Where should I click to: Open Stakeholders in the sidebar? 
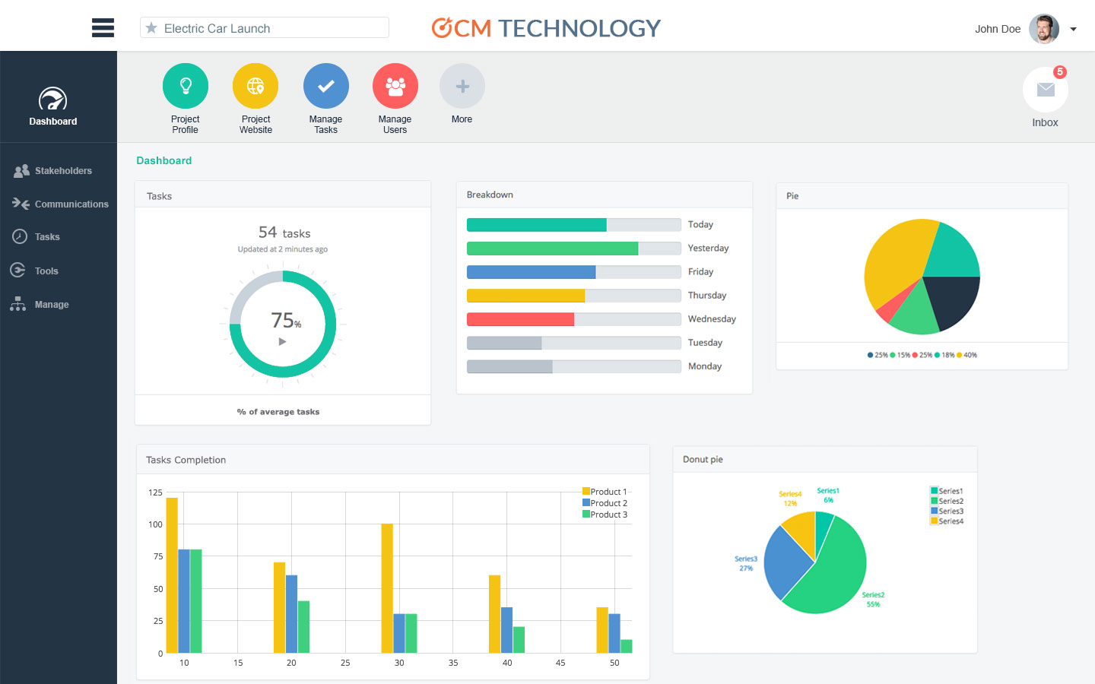63,171
